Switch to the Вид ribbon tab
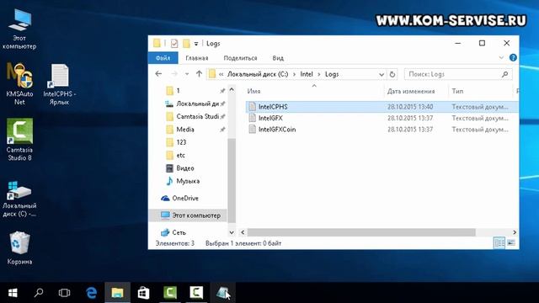The width and height of the screenshot is (539, 303). coord(278,58)
